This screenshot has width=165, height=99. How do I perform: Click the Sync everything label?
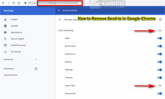click(x=66, y=30)
